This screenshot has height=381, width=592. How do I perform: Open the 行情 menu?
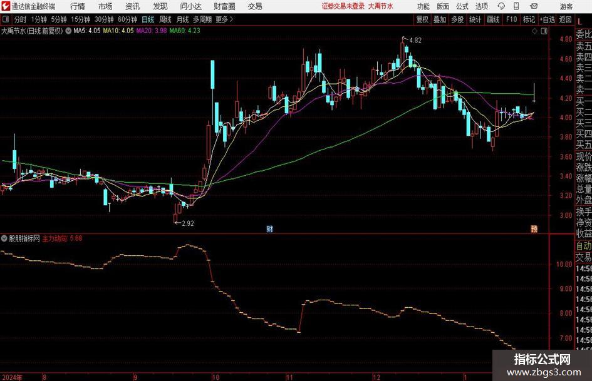click(78, 6)
